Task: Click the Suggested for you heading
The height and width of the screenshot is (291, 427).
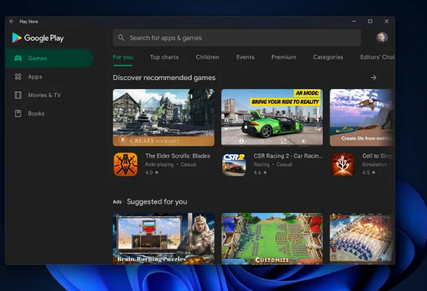Action: click(x=157, y=202)
